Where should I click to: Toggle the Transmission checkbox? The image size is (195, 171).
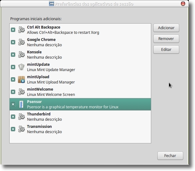13,129
